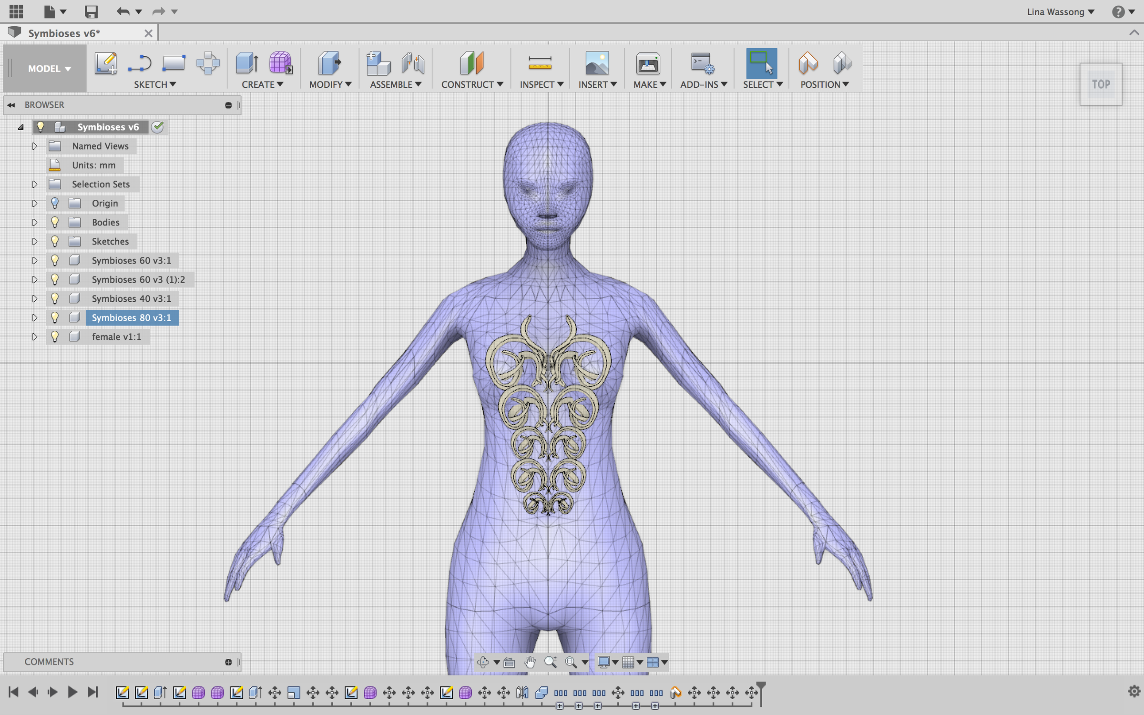Open the Measure tool under Inspect
1144x715 pixels.
[x=541, y=63]
